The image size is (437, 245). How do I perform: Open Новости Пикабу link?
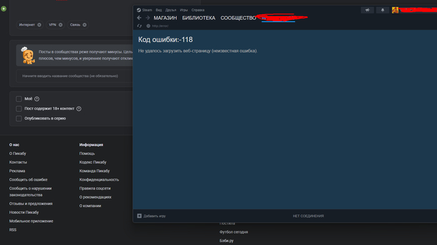pyautogui.click(x=24, y=212)
